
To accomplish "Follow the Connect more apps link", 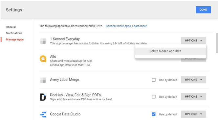I will coord(118,26).
